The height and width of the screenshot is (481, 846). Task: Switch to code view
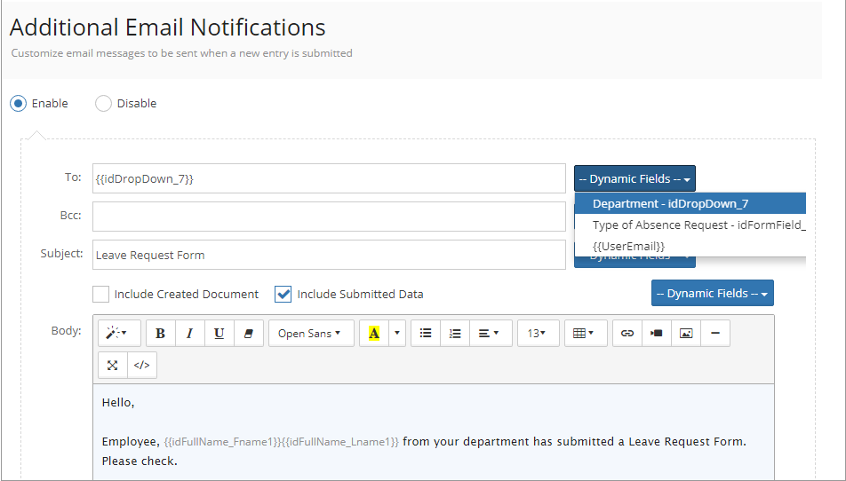tap(142, 366)
